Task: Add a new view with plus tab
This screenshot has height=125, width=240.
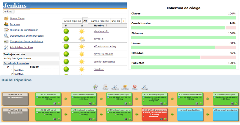Action: pyautogui.click(x=124, y=21)
